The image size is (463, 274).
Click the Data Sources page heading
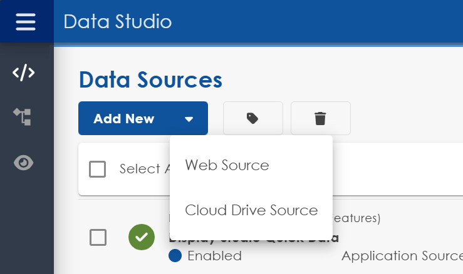coord(150,80)
